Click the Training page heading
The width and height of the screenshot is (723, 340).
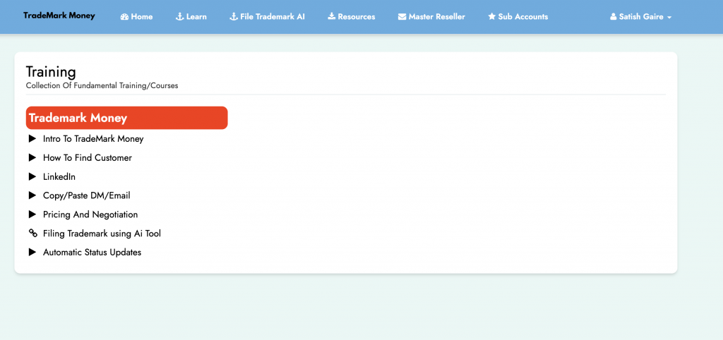[x=51, y=72]
